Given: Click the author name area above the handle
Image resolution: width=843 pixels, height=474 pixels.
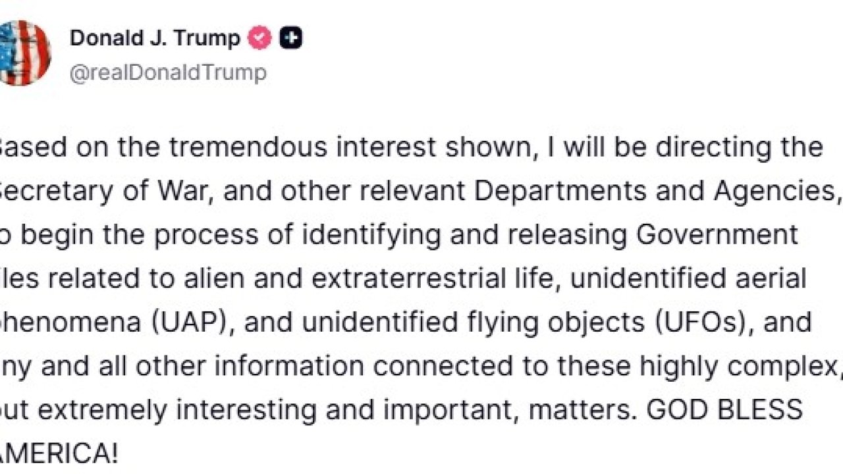Looking at the screenshot, I should click(x=155, y=38).
